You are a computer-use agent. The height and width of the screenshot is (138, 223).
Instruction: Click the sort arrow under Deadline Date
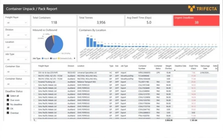click(175, 70)
